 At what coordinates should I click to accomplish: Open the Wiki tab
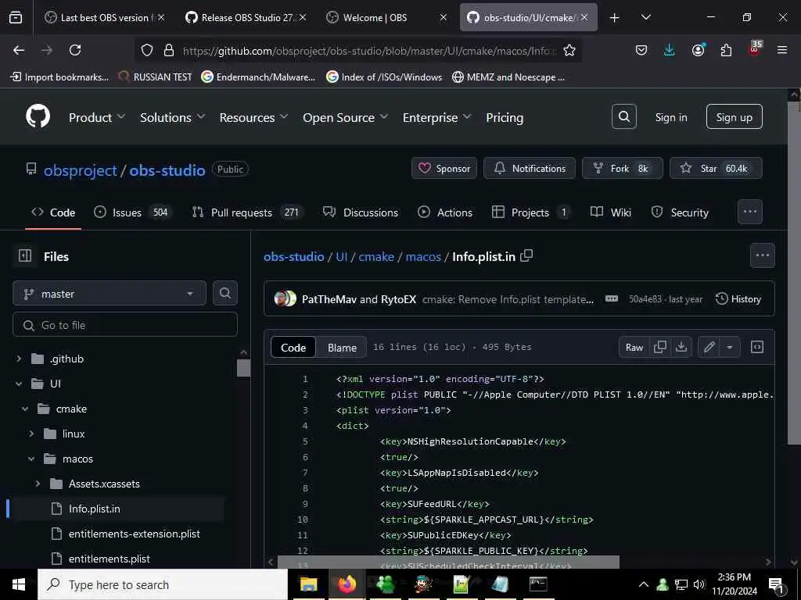[x=611, y=212]
